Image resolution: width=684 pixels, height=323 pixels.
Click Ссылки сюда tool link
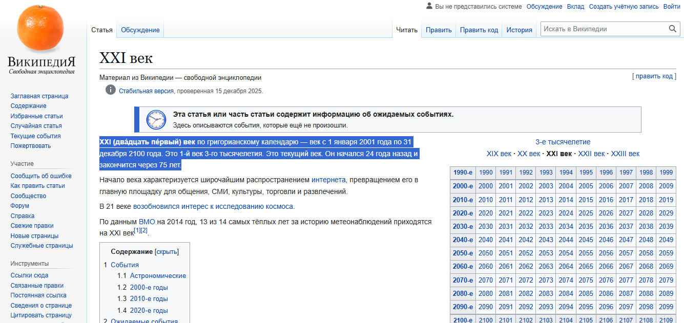pos(30,276)
